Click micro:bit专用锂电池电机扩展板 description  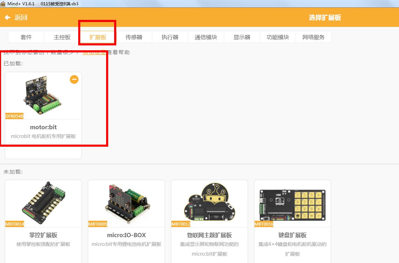126,244
